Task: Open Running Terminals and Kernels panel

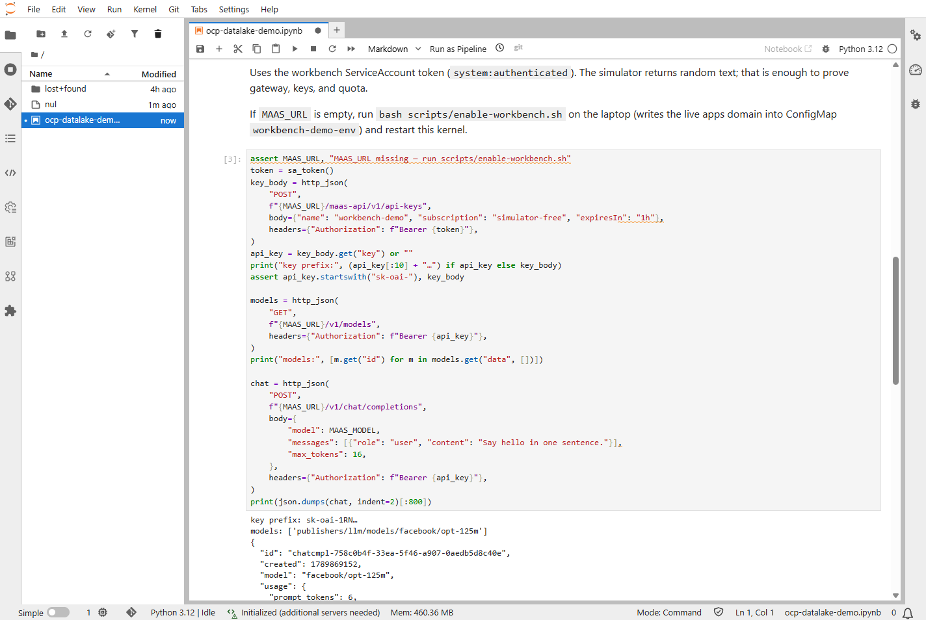Action: pos(10,70)
